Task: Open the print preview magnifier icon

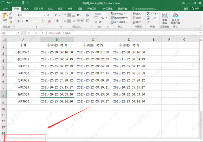Action: point(23,3)
